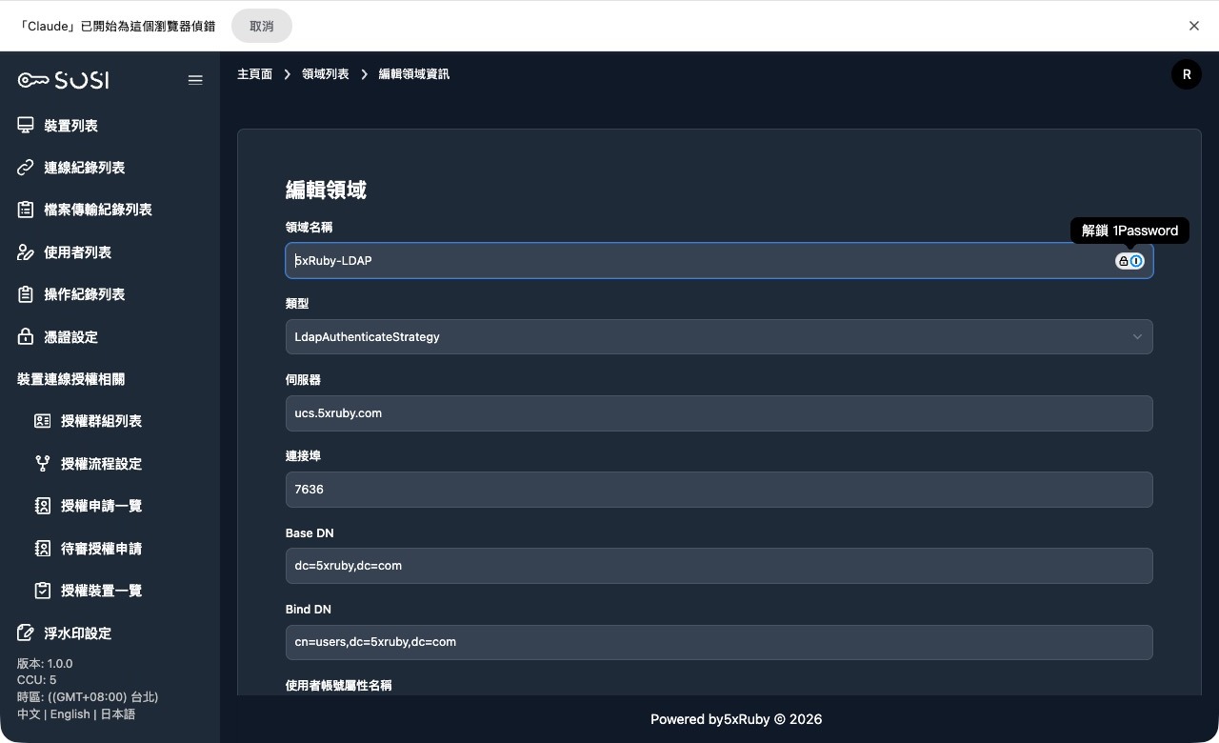Toggle the hamburger sidebar menu icon
Viewport: 1219px width, 743px height.
click(195, 80)
